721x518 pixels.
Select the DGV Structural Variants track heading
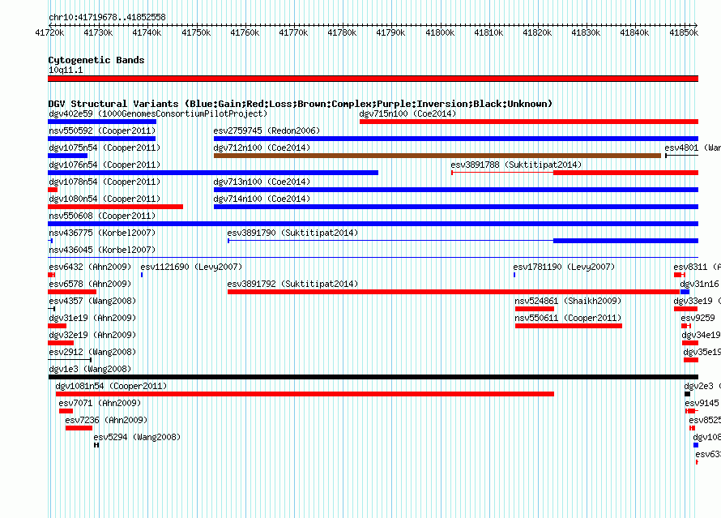click(x=301, y=104)
